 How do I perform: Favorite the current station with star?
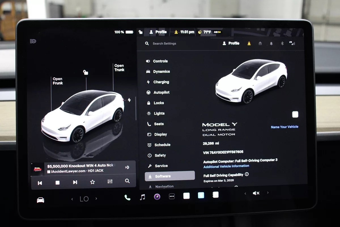pos(92,182)
